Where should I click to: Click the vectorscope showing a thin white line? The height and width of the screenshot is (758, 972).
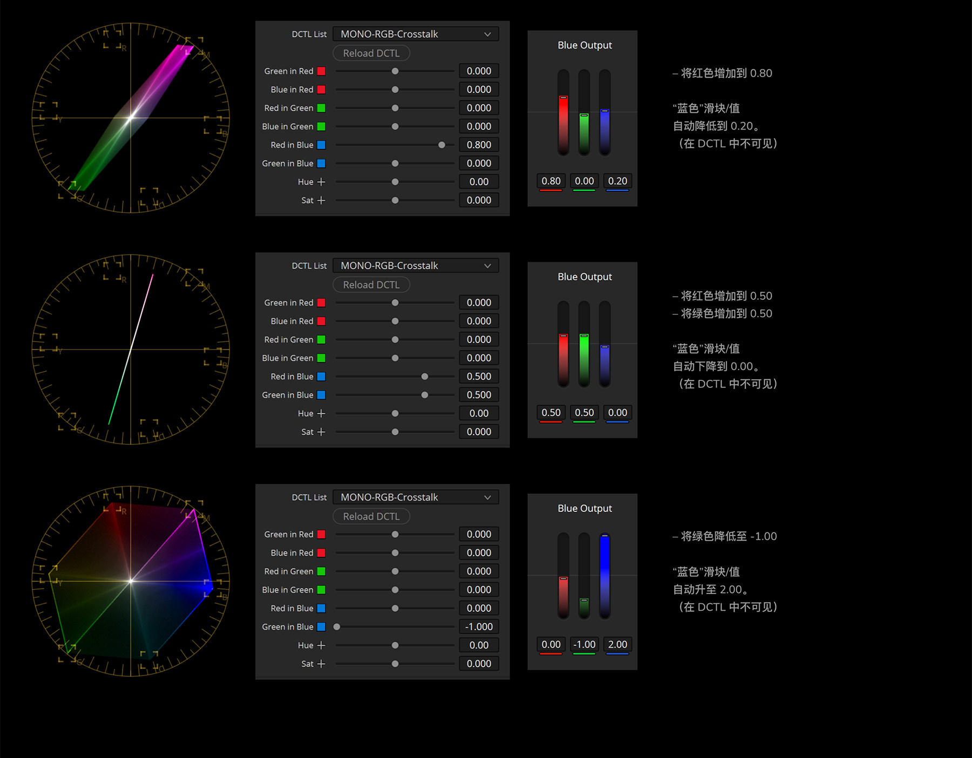(x=131, y=350)
